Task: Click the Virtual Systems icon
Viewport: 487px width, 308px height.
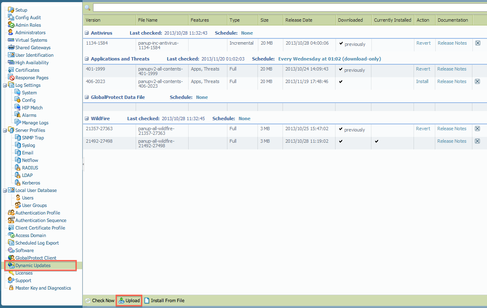Action: 11,40
